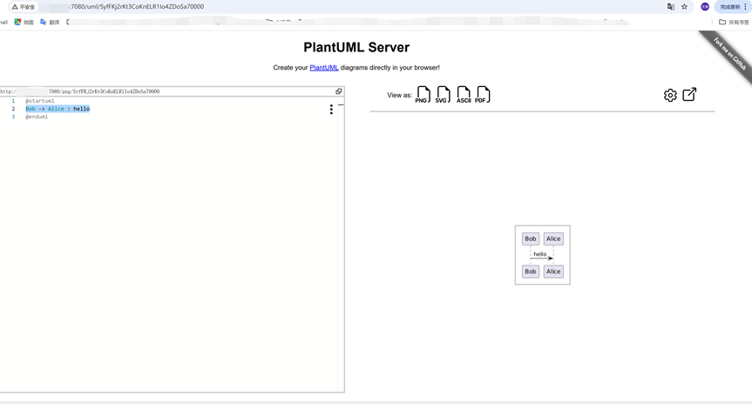Click the @enduml code line
The image size is (752, 404).
pyautogui.click(x=37, y=117)
